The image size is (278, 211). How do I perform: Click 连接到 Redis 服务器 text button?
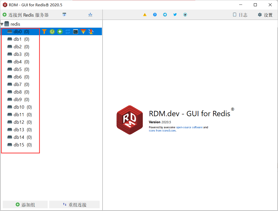28,15
